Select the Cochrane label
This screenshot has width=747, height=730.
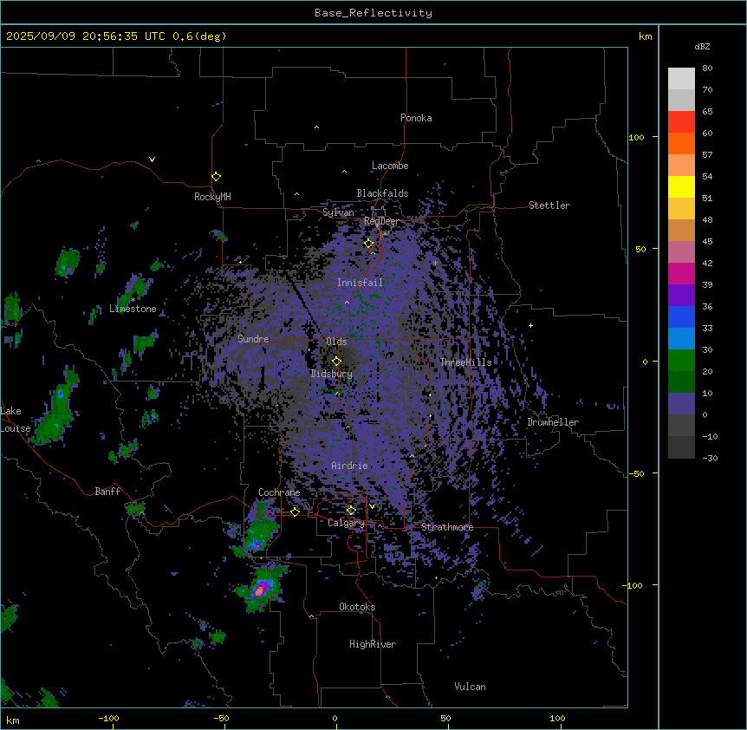point(279,492)
